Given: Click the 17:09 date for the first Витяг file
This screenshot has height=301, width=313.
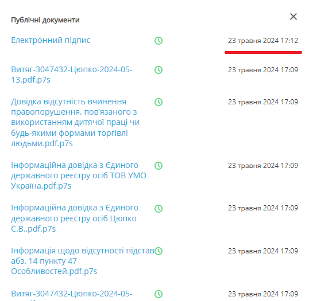Looking at the screenshot, I should pos(263,70).
